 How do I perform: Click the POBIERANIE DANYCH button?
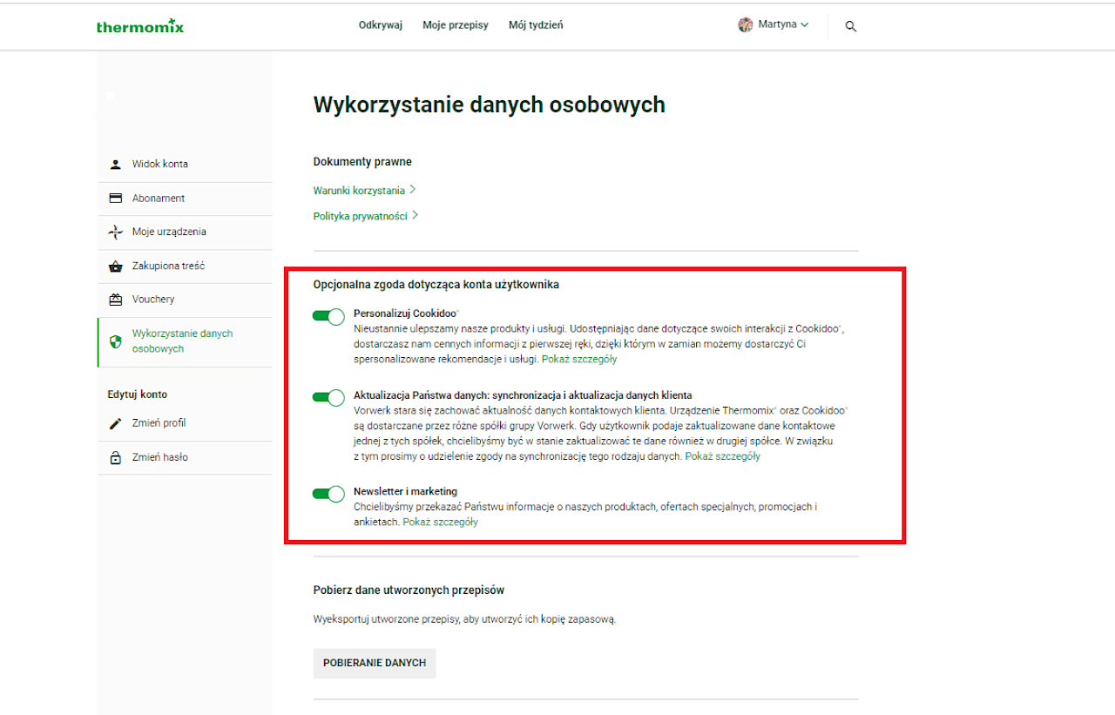375,663
